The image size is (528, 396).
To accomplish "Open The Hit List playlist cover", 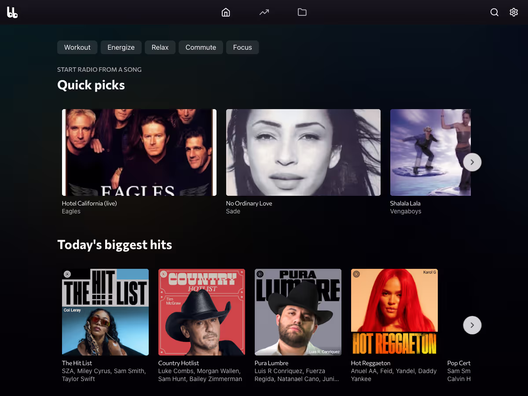I will 105,312.
